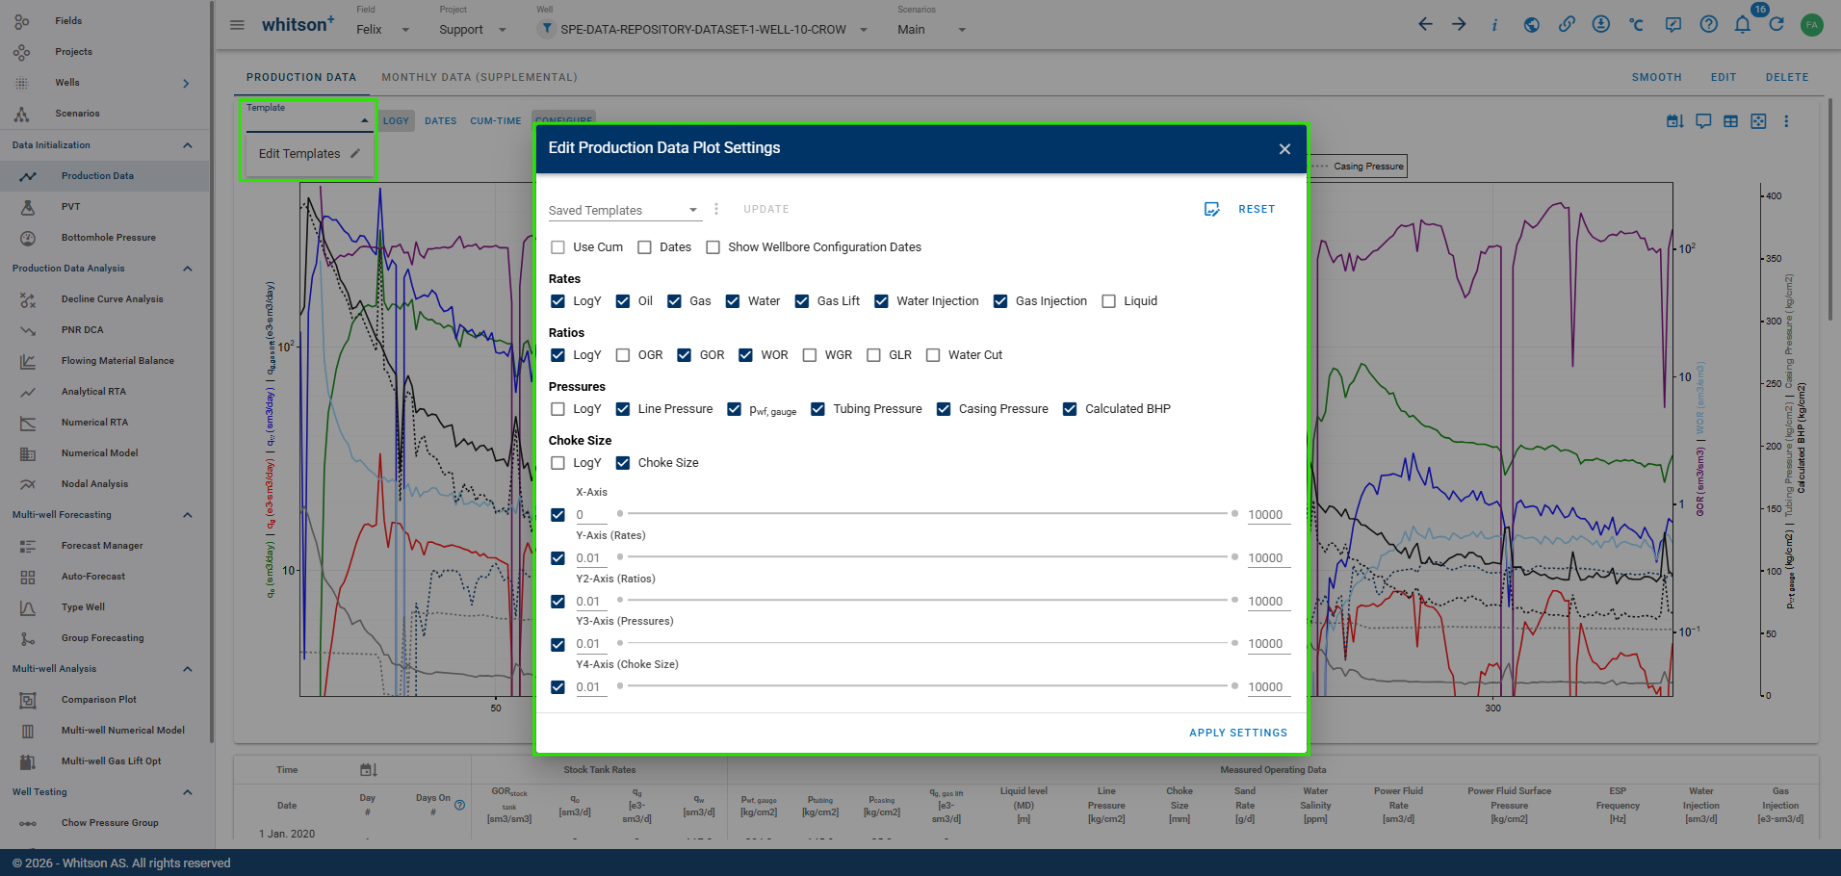The image size is (1841, 876).
Task: Close the Edit Production Data Plot Settings dialog
Action: pyautogui.click(x=1284, y=148)
